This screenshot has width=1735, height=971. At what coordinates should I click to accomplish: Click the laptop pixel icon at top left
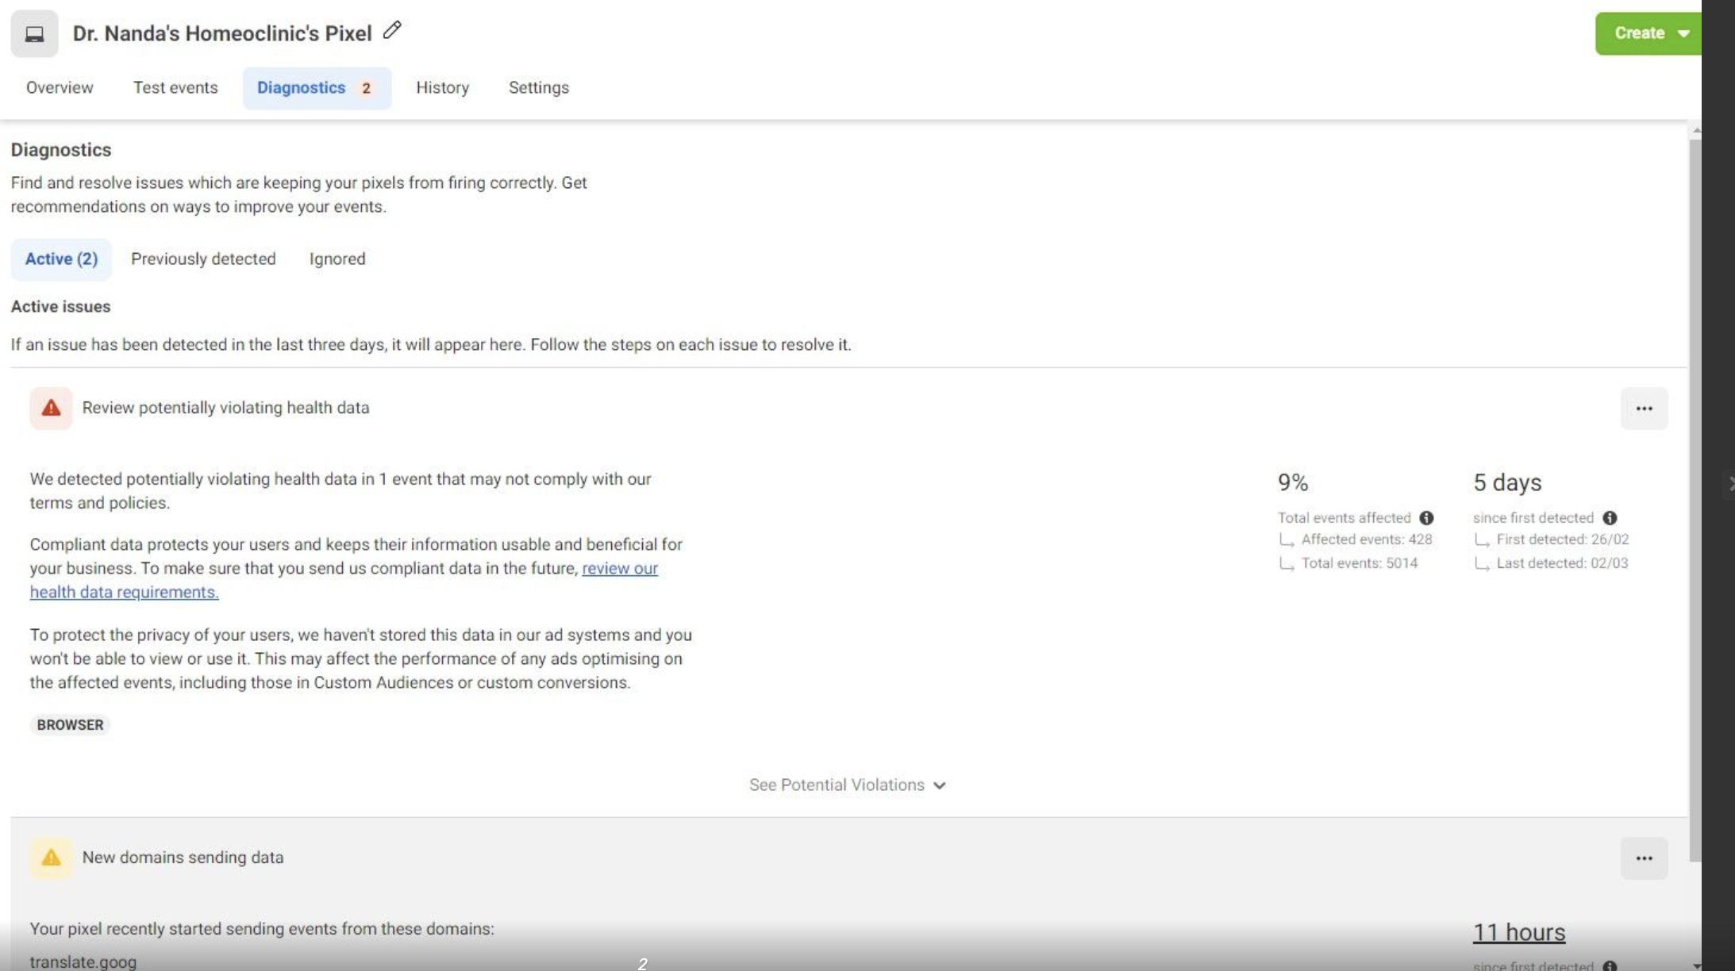(34, 34)
